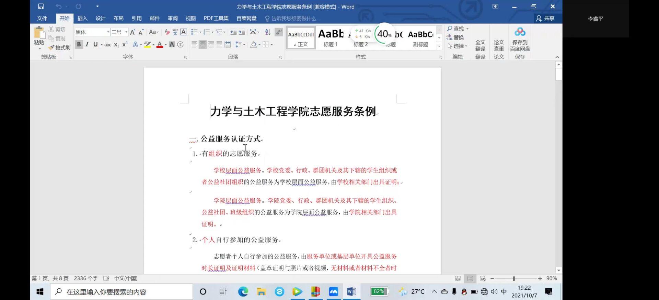Click the 替换 (Replace) button
Viewport: 659px width, 300px height.
point(455,37)
